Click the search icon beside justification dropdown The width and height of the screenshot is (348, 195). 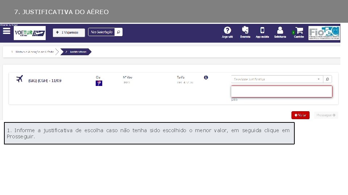(327, 79)
